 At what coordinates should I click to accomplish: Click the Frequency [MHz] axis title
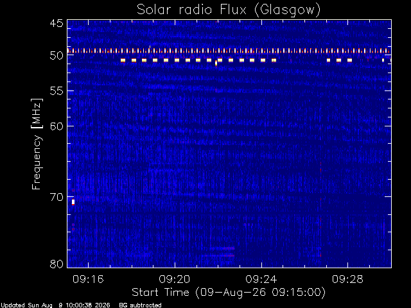point(37,144)
